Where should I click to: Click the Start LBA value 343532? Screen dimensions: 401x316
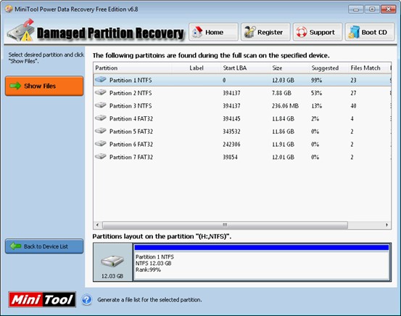[231, 131]
